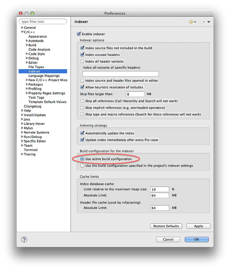Open Language Mappings page

44,76
